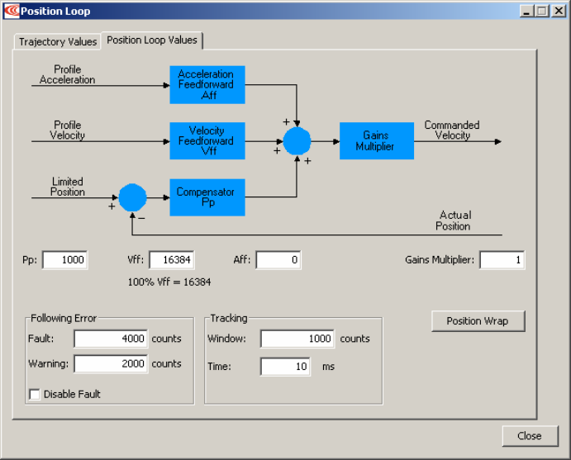Click the Commanded Velocity label

(452, 130)
